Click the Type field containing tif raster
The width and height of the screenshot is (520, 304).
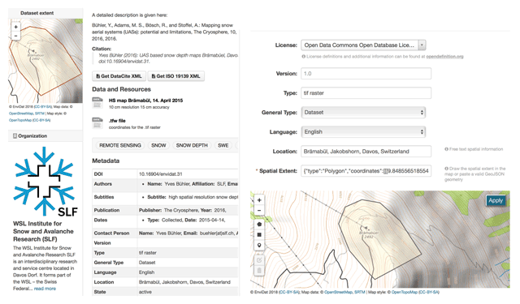point(366,93)
